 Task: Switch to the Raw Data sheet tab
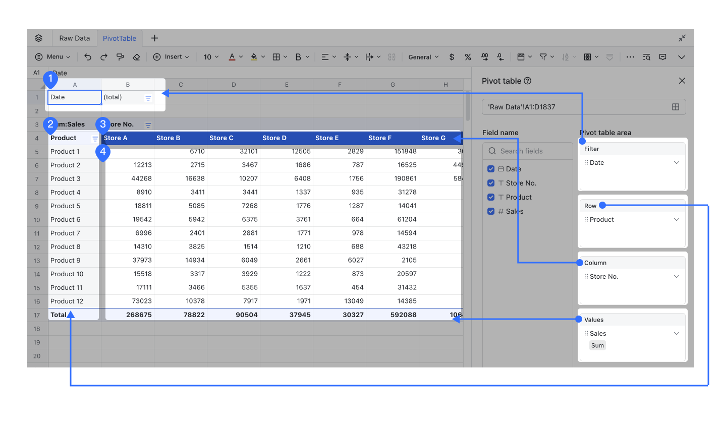click(74, 38)
